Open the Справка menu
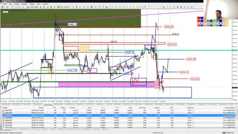Screen dimensions: 238x134 (45, 4)
